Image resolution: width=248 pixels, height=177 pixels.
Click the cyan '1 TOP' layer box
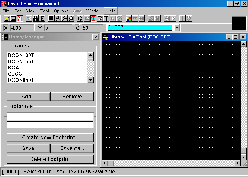(140, 28)
